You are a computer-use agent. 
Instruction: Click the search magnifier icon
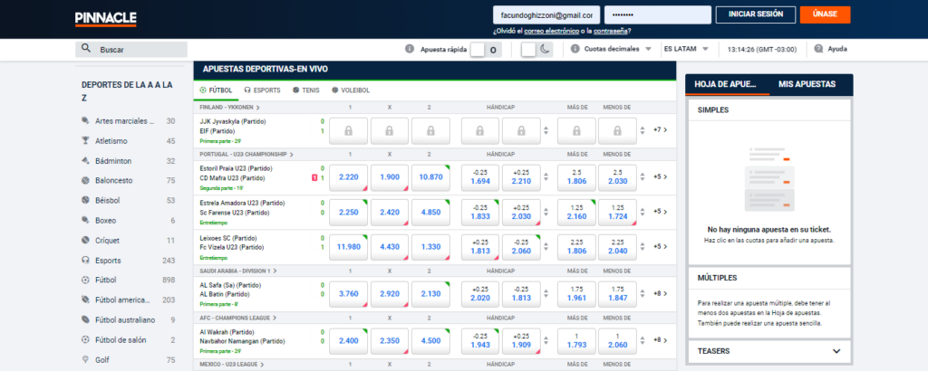(x=86, y=49)
